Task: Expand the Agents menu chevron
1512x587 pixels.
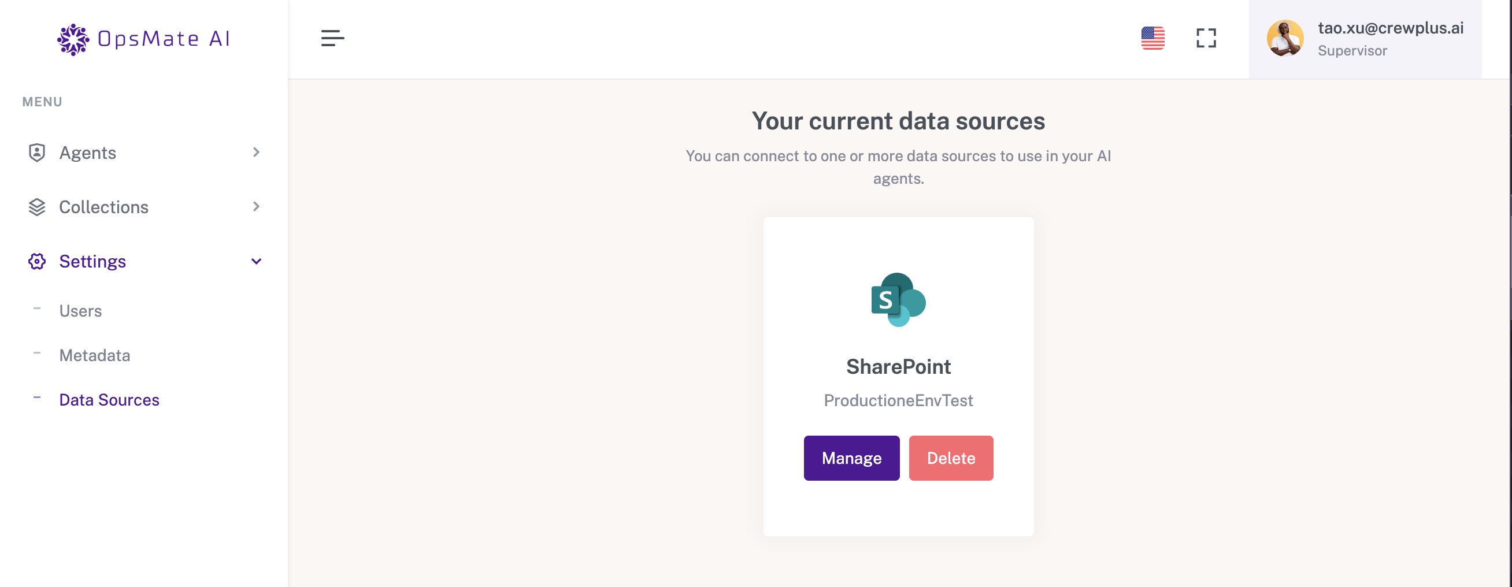Action: pyautogui.click(x=256, y=153)
